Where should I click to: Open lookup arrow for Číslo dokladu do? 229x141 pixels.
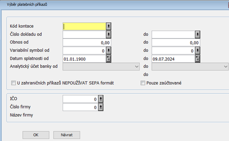198,34
